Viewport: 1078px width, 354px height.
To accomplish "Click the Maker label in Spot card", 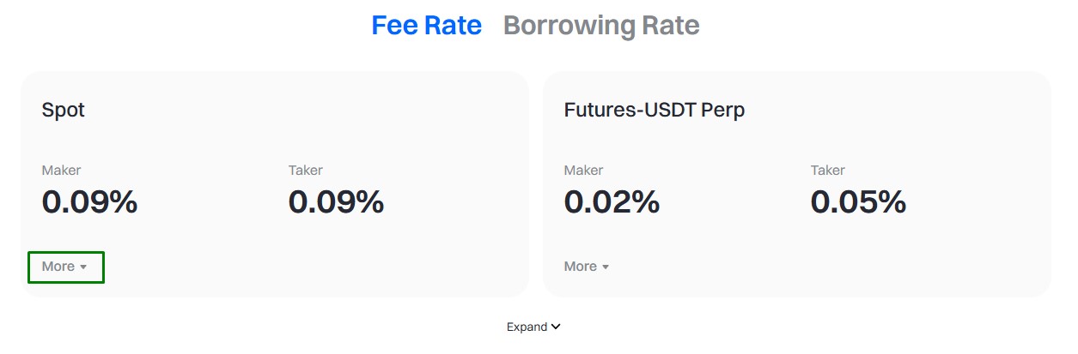I will point(61,171).
